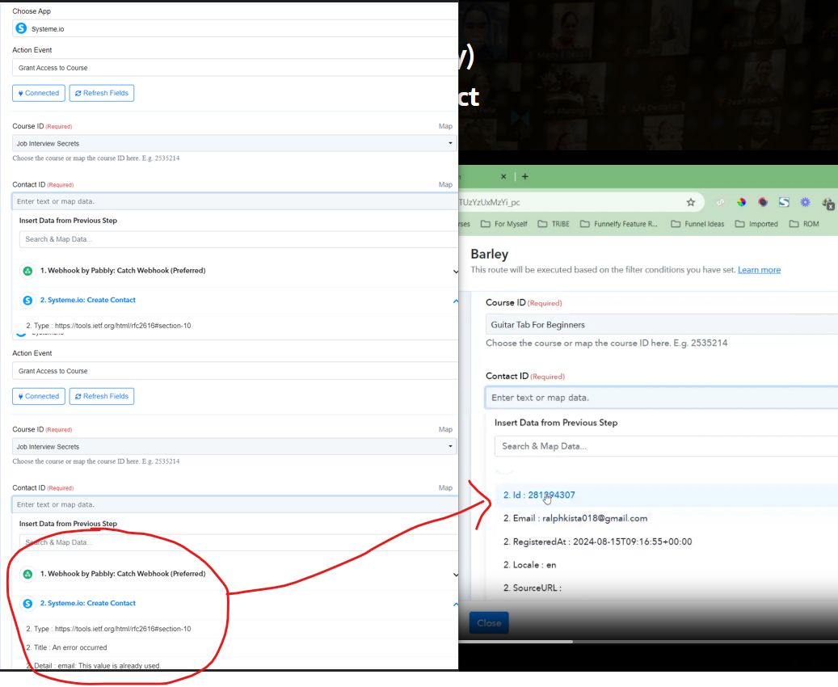
Task: Toggle Map for Course ID in lower panel
Action: (x=445, y=429)
